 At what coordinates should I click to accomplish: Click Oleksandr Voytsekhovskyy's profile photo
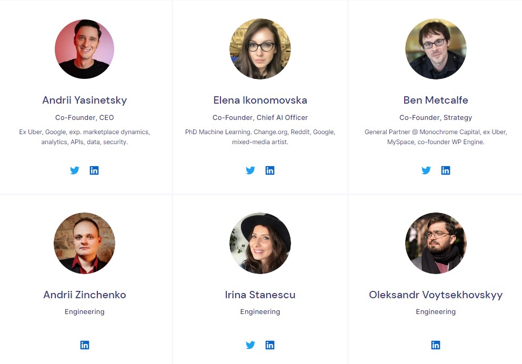click(436, 243)
